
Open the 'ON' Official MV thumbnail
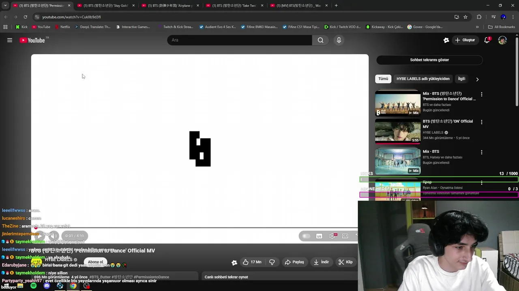(x=398, y=131)
